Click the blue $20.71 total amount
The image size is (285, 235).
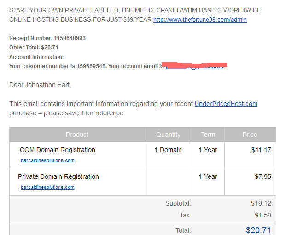(x=258, y=230)
